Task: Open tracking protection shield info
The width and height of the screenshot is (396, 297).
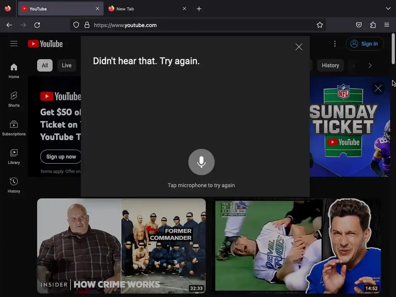Action: (76, 25)
